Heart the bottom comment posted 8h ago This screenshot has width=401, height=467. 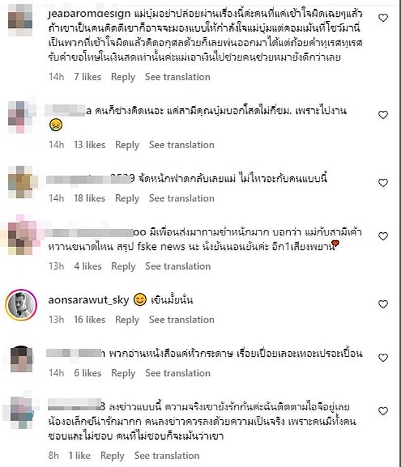[x=383, y=411]
